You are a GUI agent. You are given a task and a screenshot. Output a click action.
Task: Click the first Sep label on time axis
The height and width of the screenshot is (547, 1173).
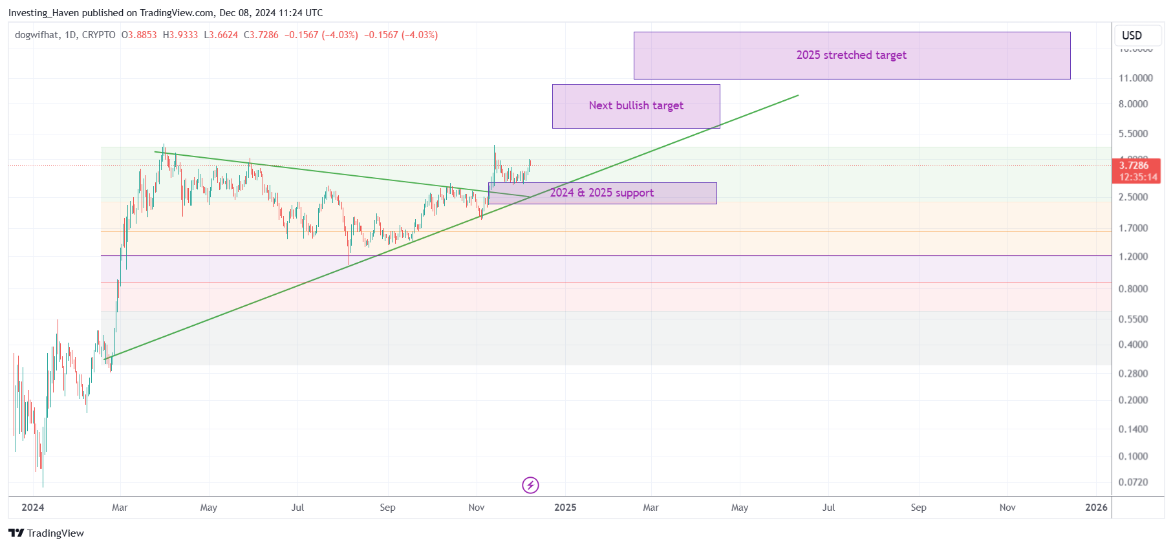tap(387, 508)
